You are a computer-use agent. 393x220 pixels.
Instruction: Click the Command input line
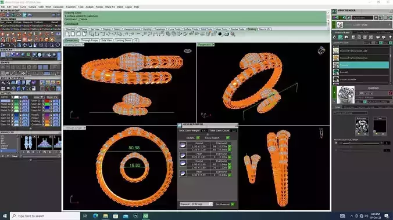pos(195,24)
